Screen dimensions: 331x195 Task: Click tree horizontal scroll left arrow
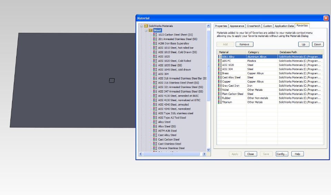coord(141,154)
